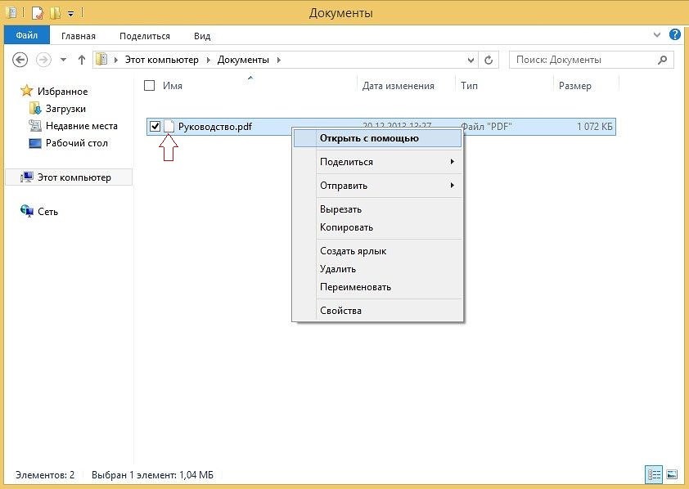
Task: Click the Back navigation arrow
Action: pyautogui.click(x=20, y=60)
